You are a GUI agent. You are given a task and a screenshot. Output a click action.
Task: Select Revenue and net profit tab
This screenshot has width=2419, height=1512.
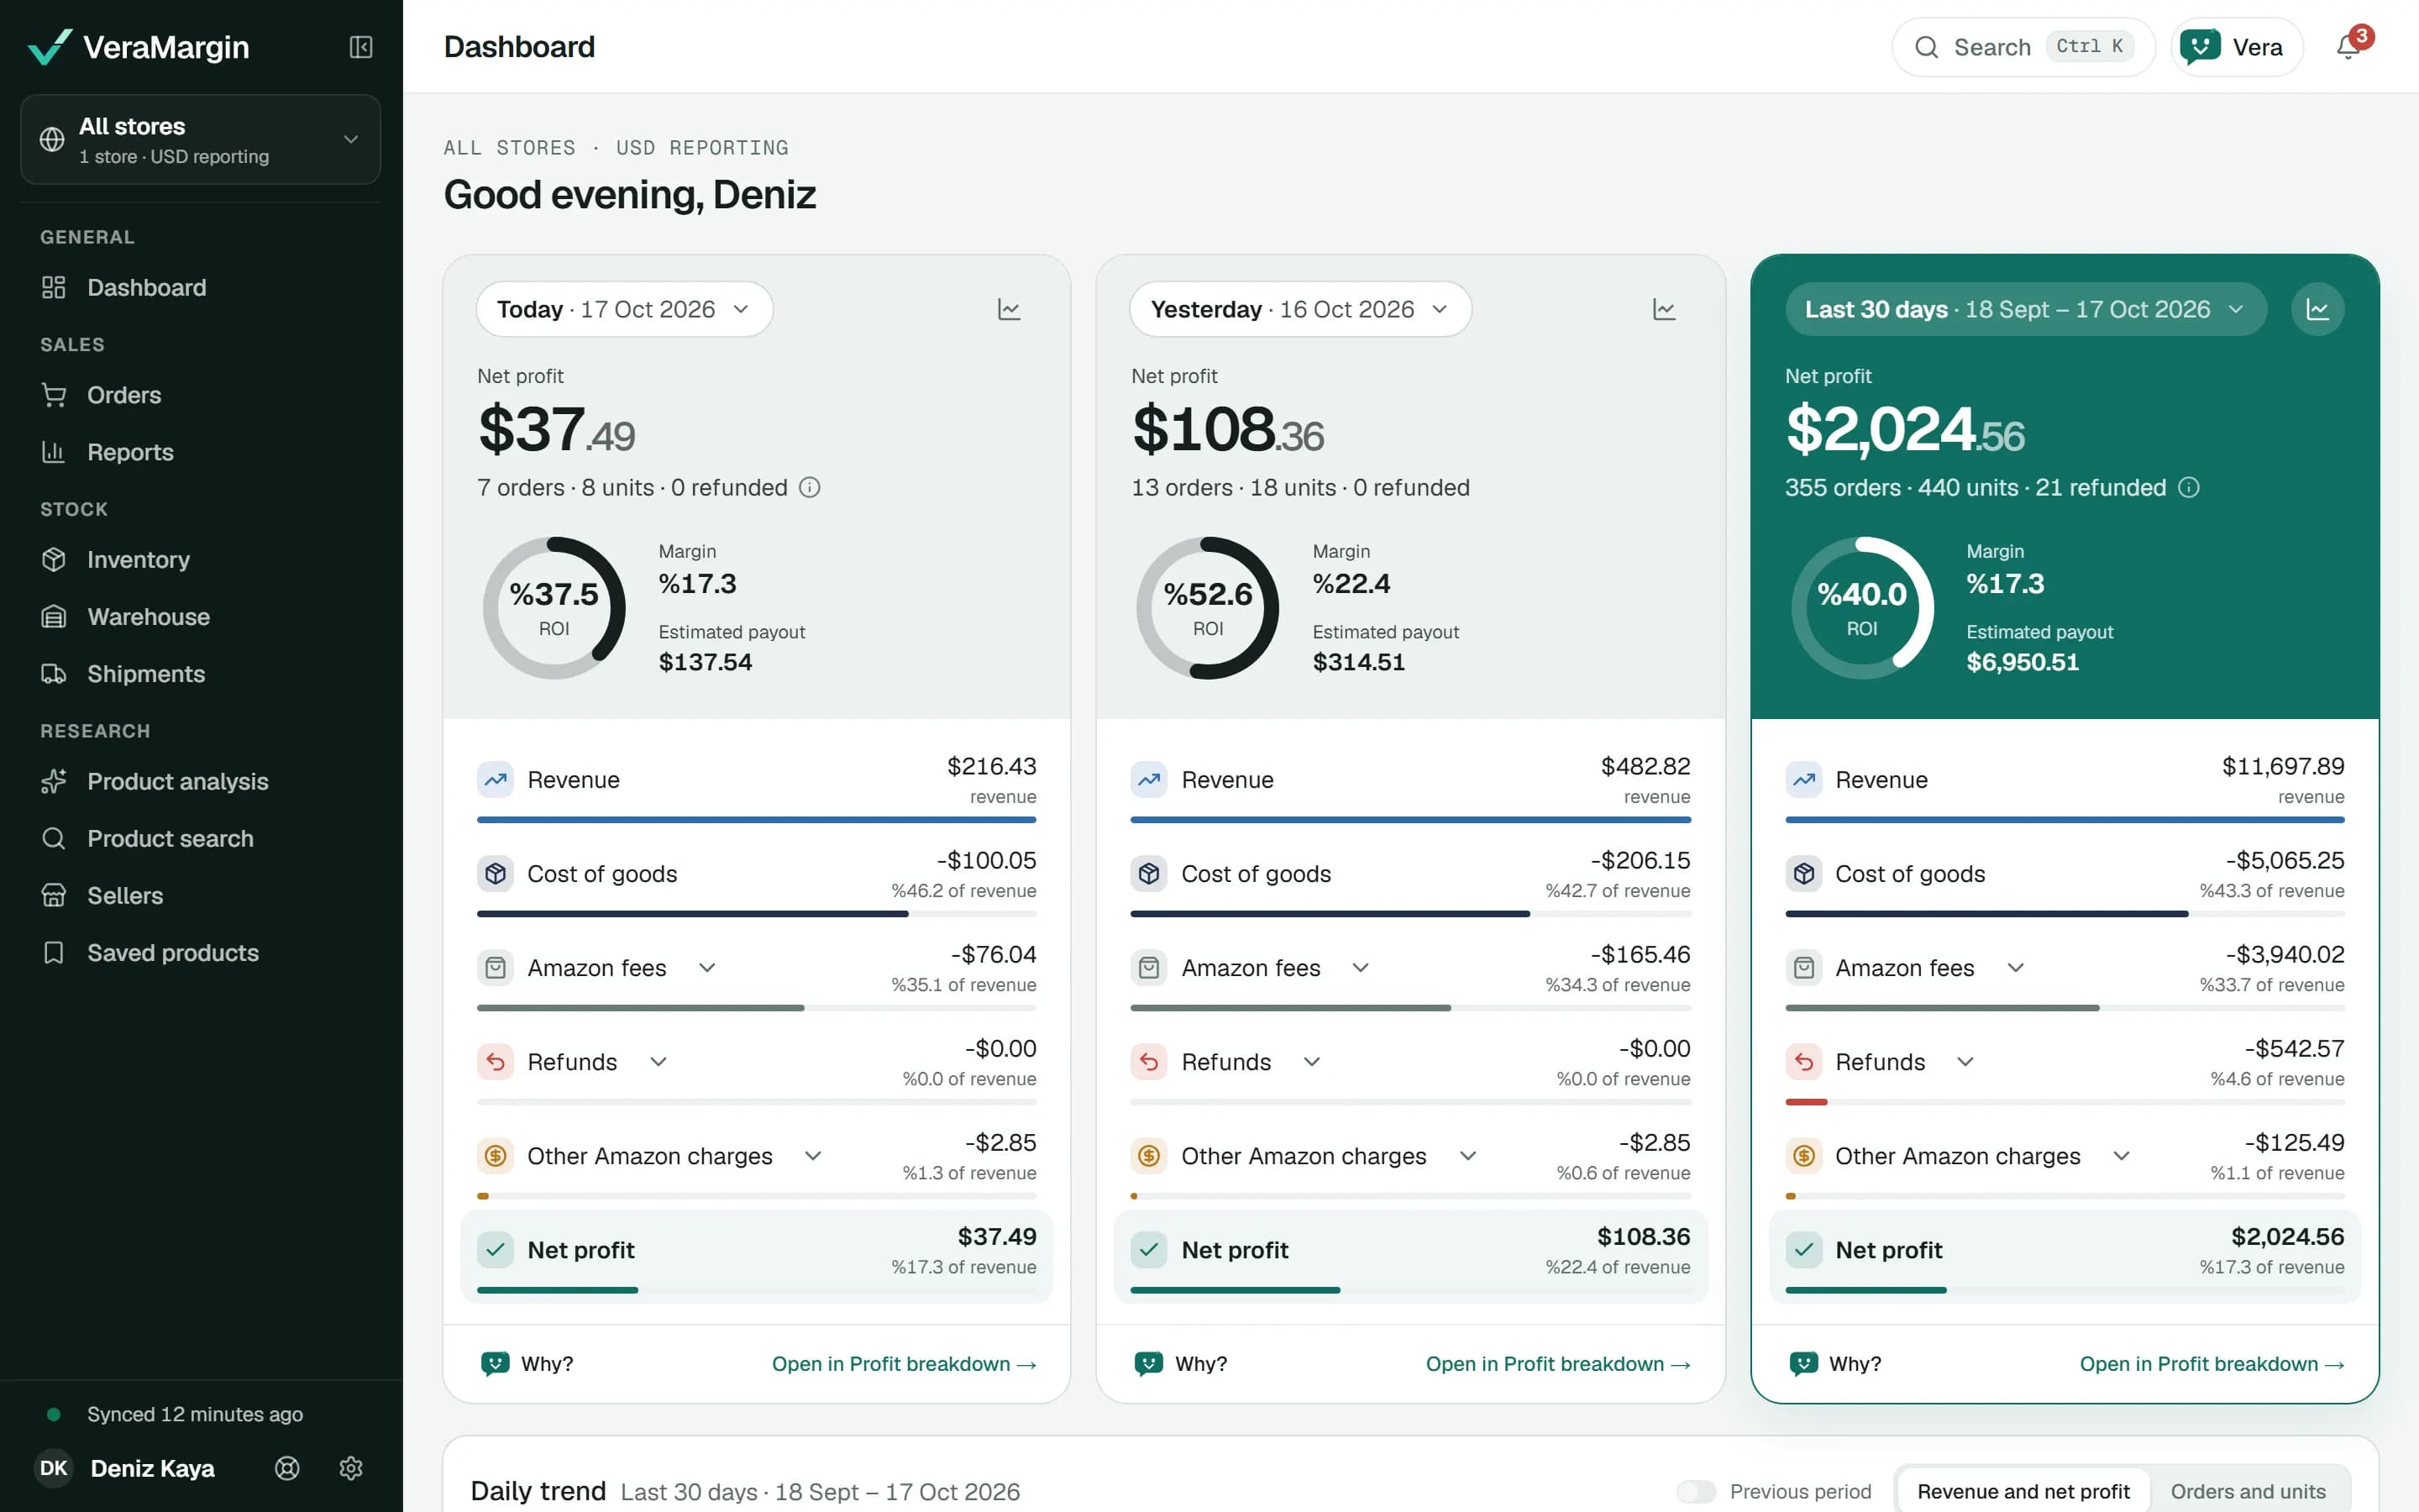pos(2023,1491)
